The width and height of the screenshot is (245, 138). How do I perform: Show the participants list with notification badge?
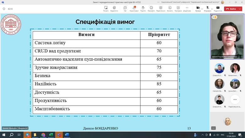click(134, 9)
